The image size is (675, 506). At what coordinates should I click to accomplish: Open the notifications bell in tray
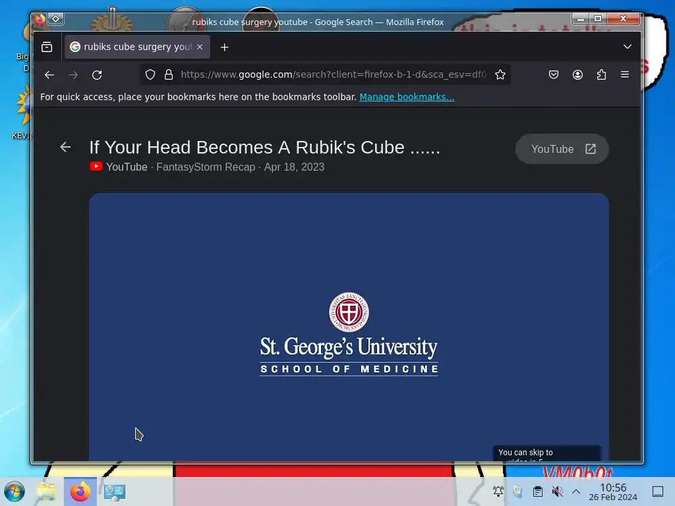click(x=498, y=492)
